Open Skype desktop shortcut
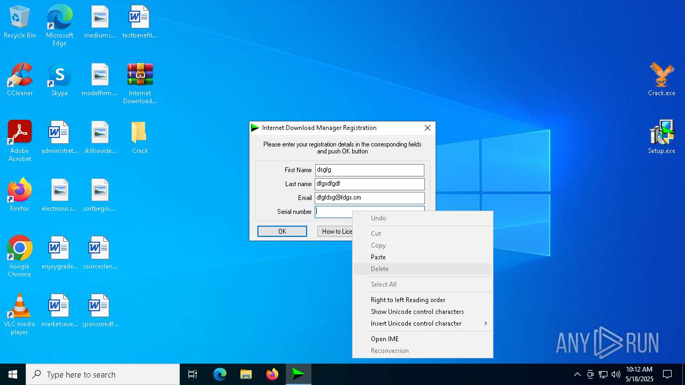685x385 pixels. coord(59,80)
